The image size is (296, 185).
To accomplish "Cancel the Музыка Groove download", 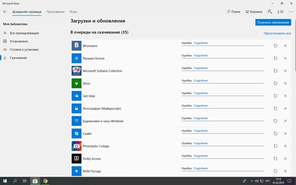I will tap(285, 58).
